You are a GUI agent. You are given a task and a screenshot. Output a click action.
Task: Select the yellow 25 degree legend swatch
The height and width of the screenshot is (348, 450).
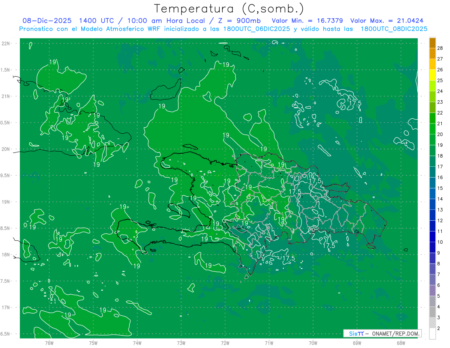pos(432,75)
